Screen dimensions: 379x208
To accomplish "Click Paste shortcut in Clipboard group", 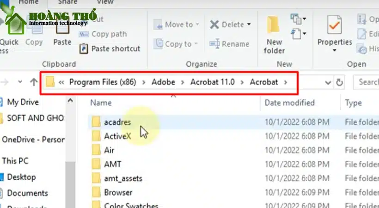I will point(110,49).
